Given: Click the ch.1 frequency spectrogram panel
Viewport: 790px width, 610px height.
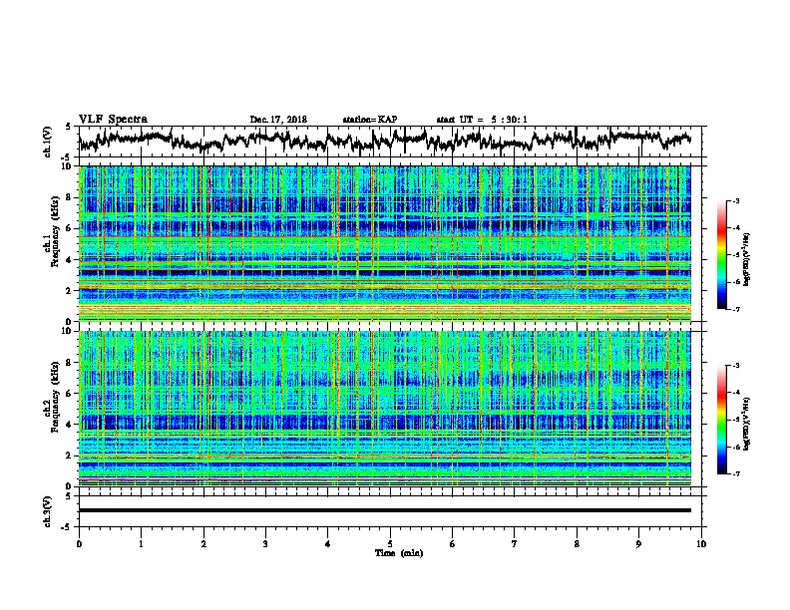Looking at the screenshot, I should point(385,243).
